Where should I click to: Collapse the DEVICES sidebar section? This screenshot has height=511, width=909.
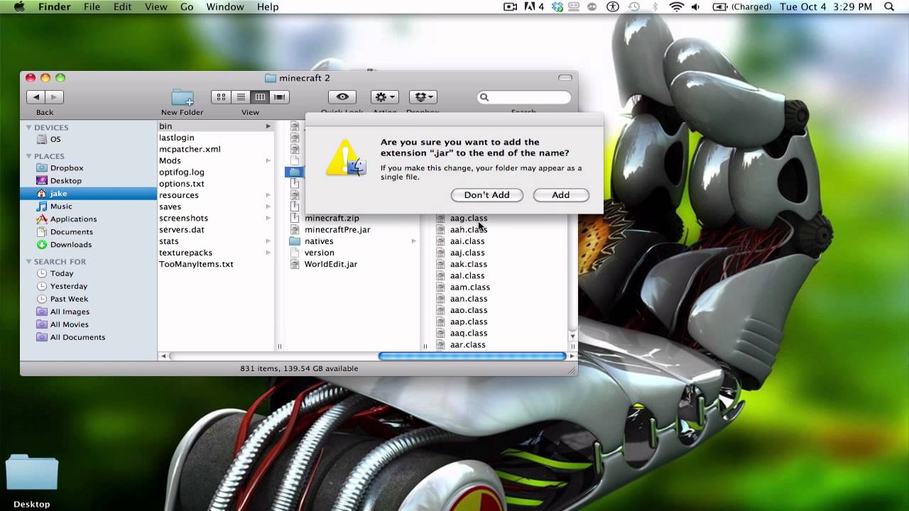tap(29, 128)
